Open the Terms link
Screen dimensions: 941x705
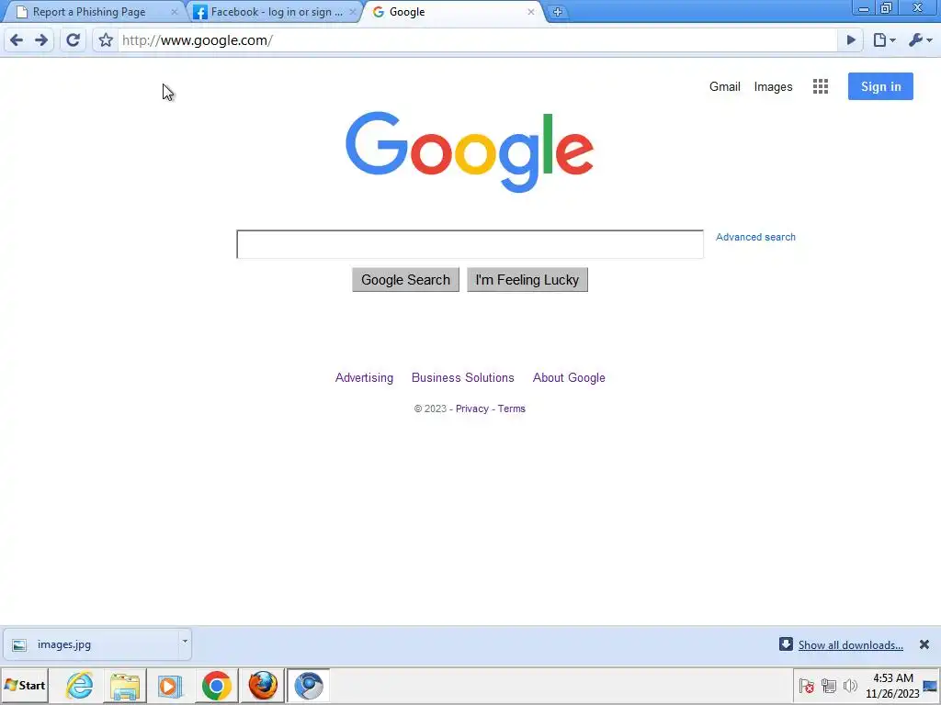pyautogui.click(x=511, y=408)
